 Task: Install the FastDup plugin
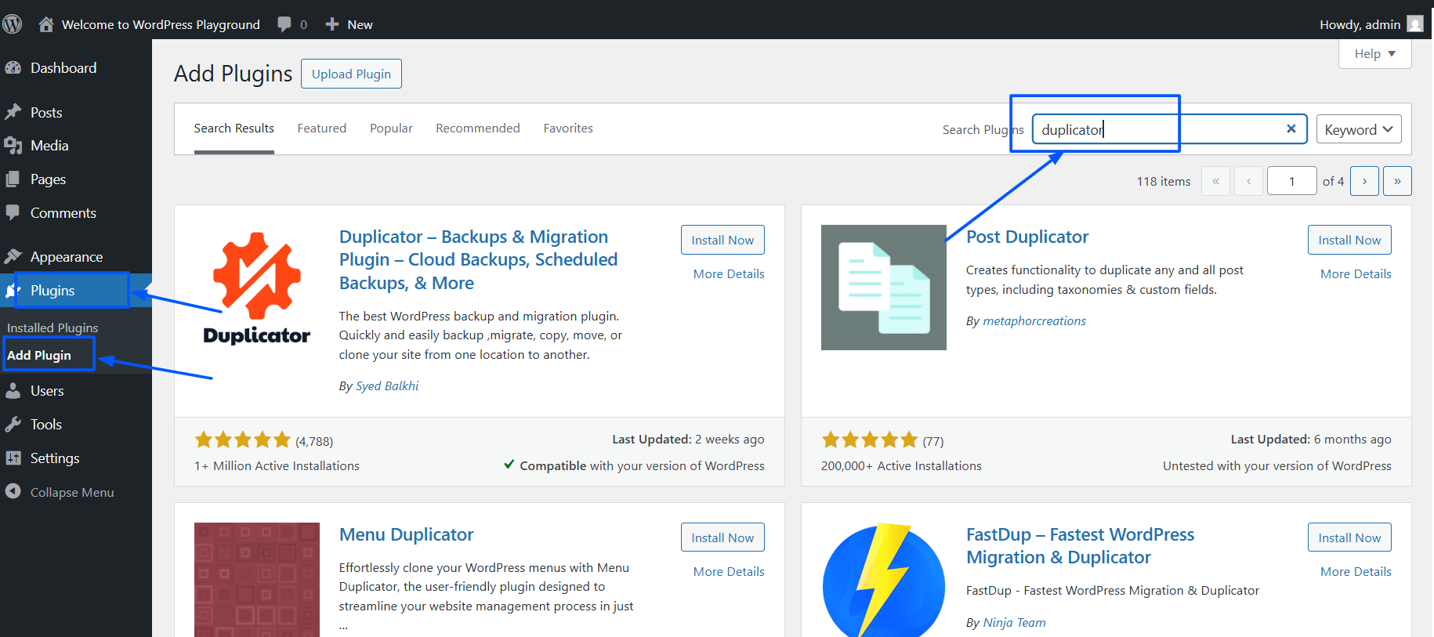pyautogui.click(x=1349, y=537)
